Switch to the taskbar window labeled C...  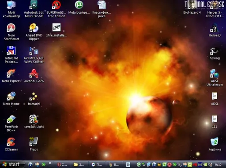62,164
